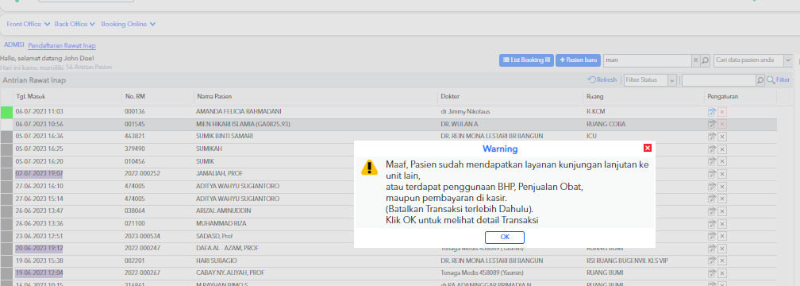Delete the JAMALIAH, PROF entry
The width and height of the screenshot is (800, 286).
point(722,174)
